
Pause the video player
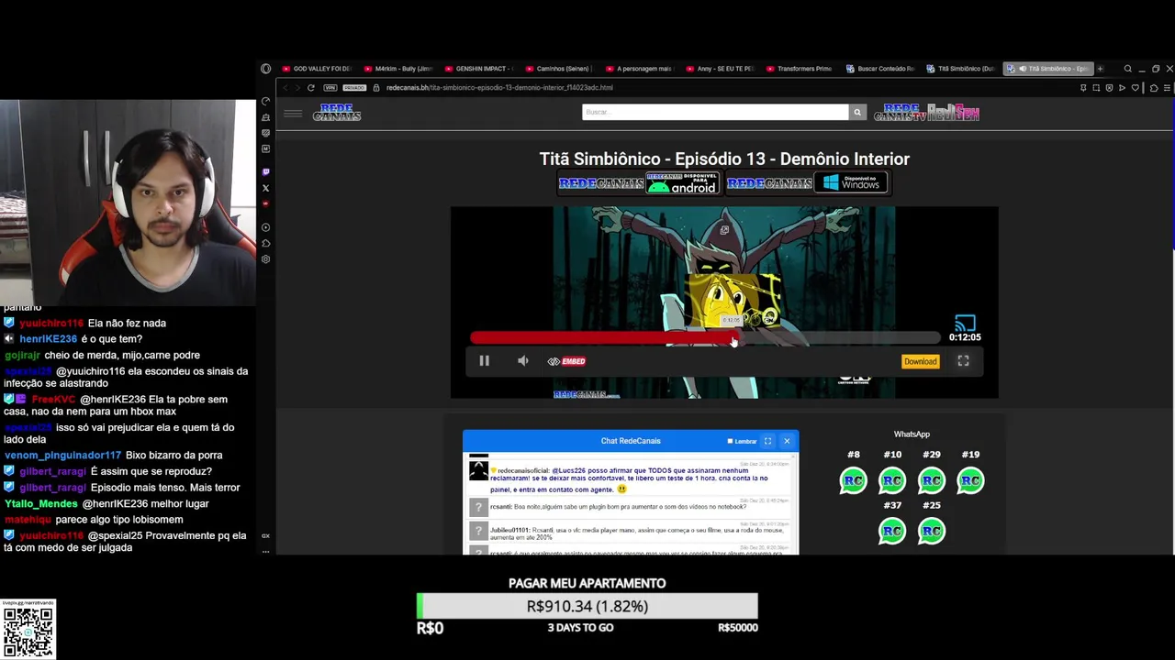[x=484, y=361]
